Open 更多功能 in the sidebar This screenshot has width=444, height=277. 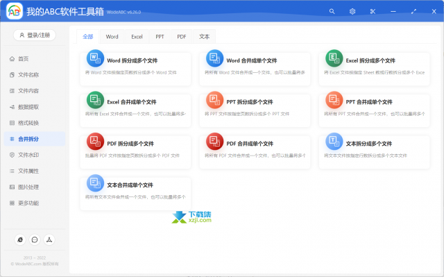coord(35,203)
